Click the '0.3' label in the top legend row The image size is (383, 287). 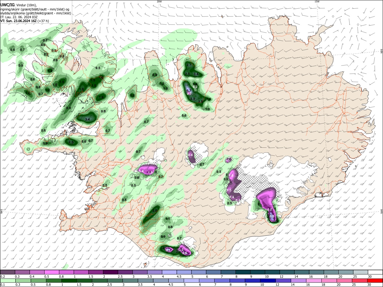(17, 277)
